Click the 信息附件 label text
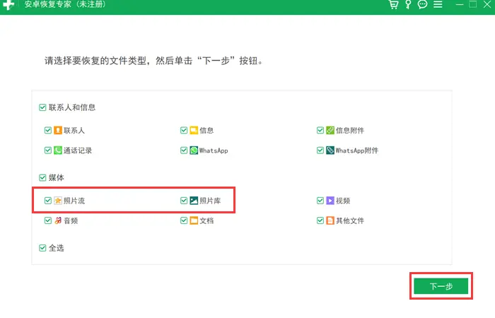The height and width of the screenshot is (318, 495). pyautogui.click(x=350, y=131)
